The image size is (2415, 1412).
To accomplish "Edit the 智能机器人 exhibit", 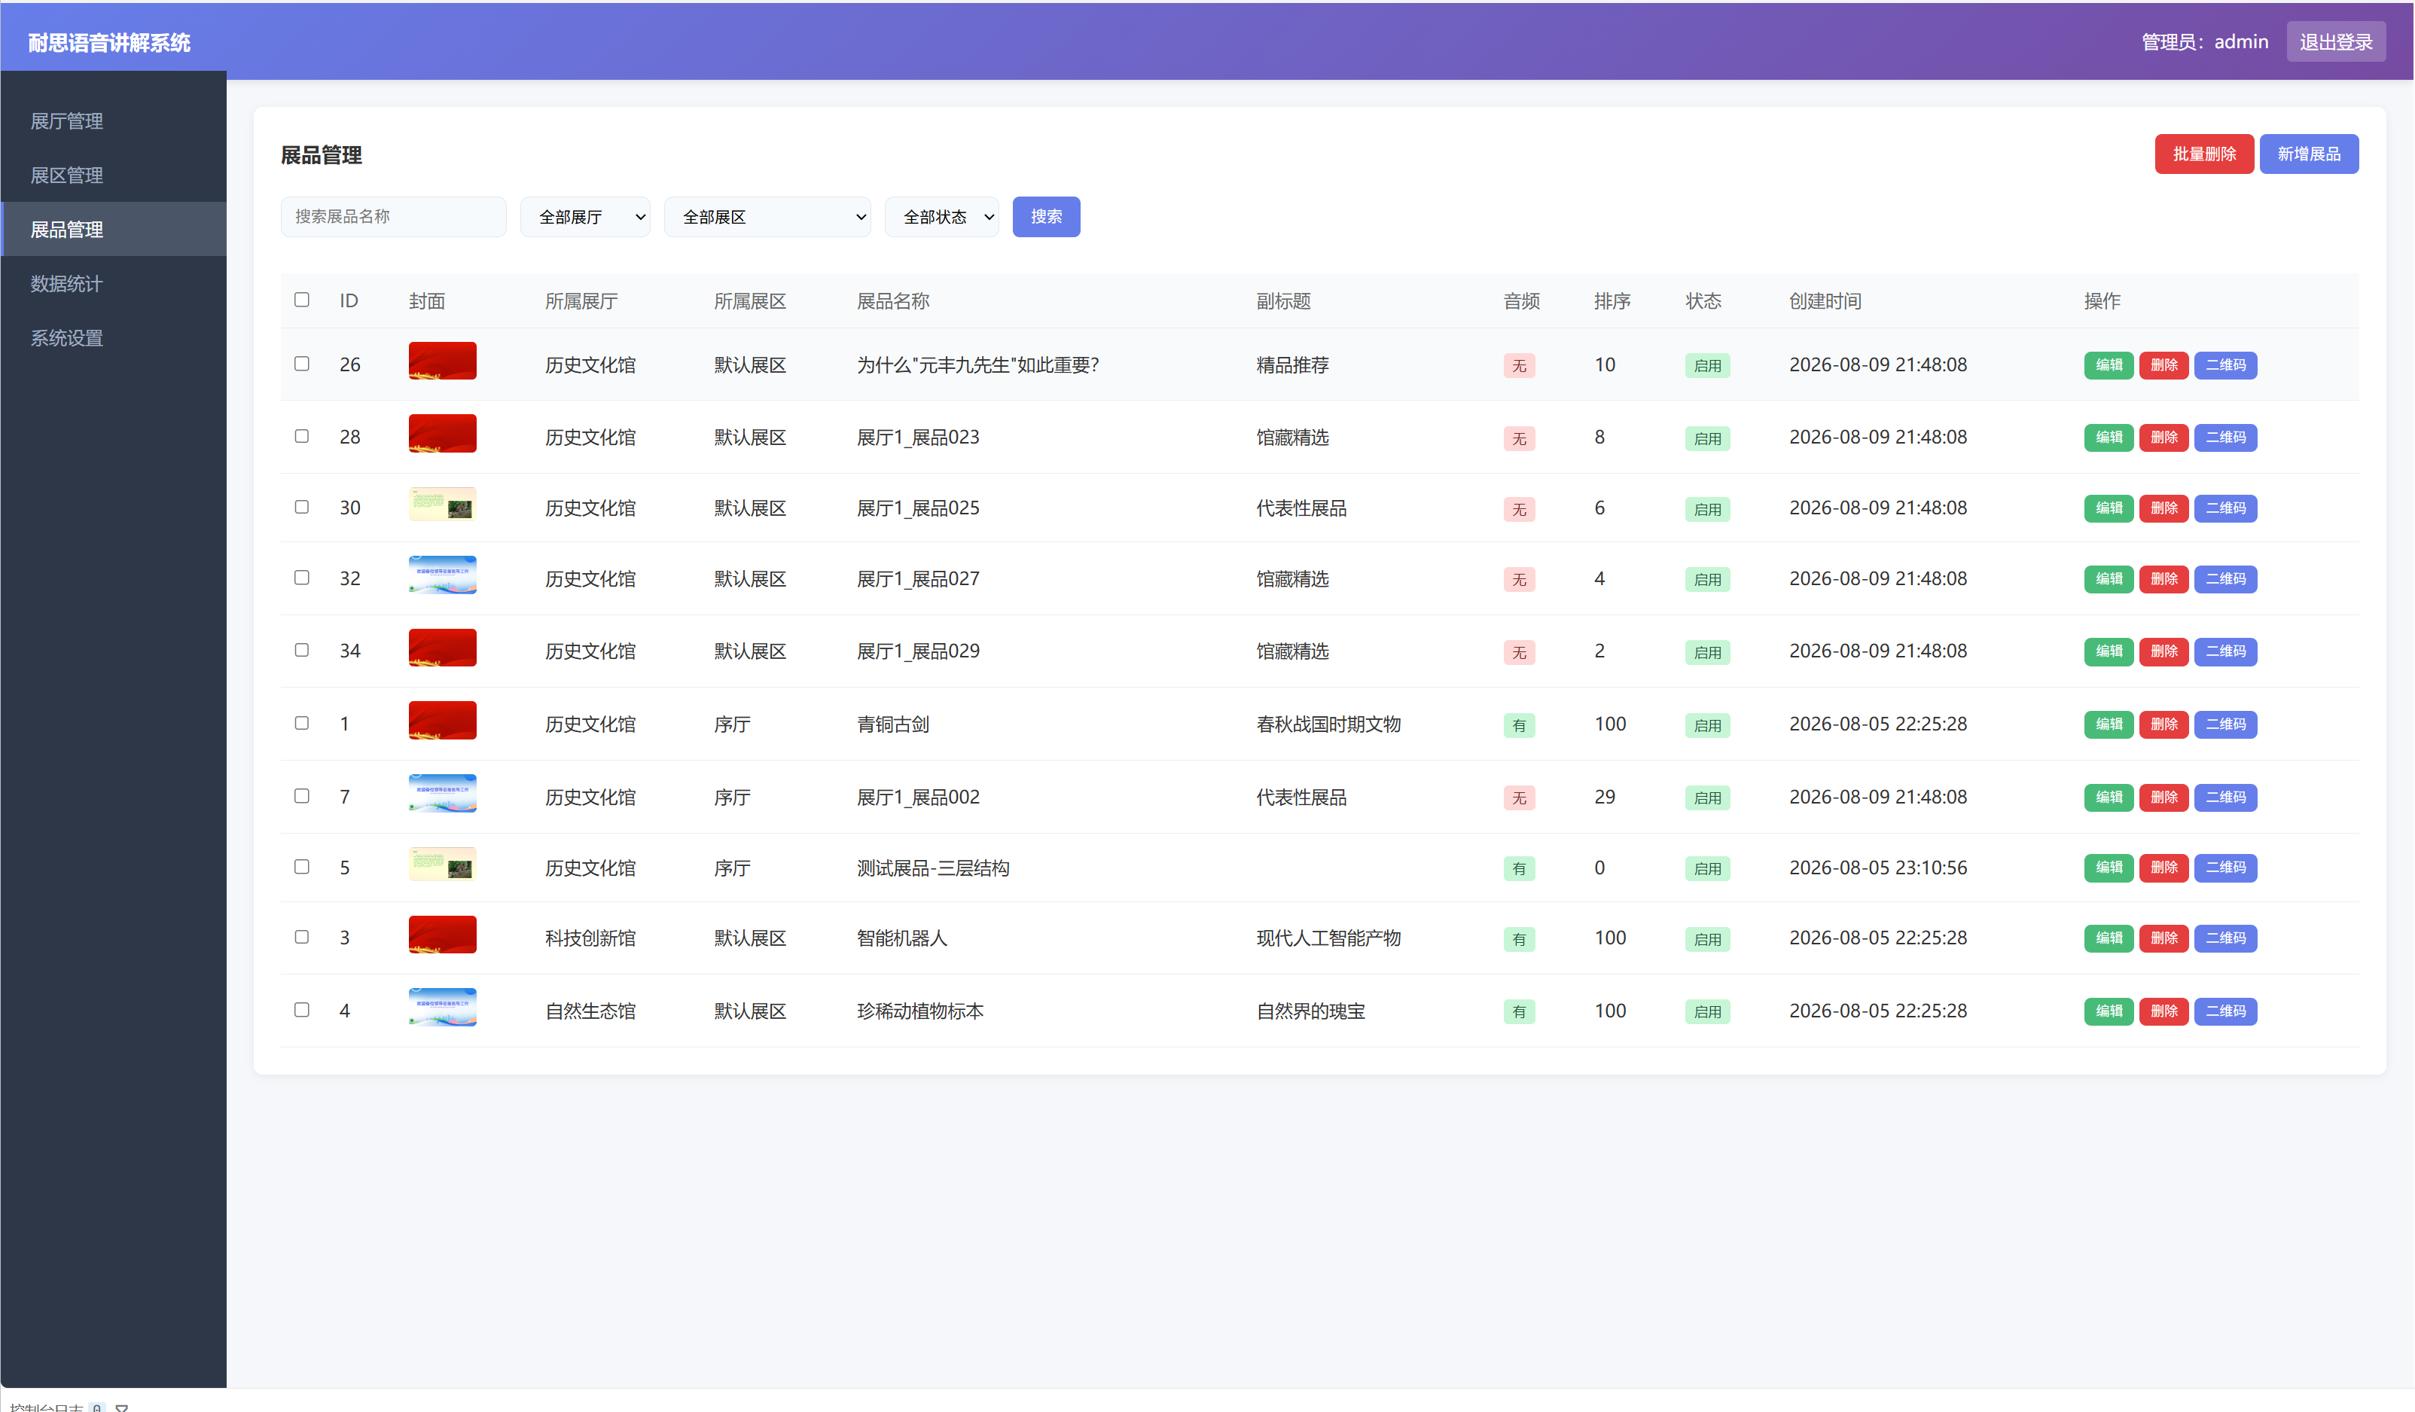I will point(2109,938).
